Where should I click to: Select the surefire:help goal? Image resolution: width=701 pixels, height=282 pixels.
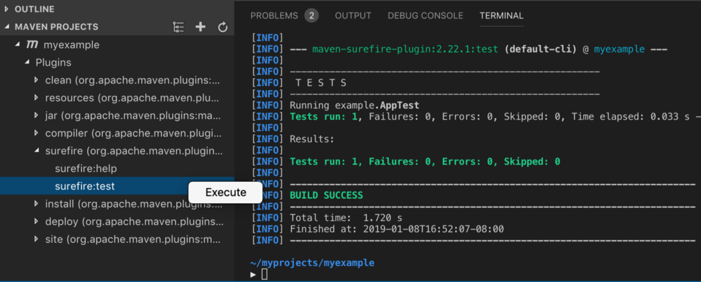pos(86,169)
